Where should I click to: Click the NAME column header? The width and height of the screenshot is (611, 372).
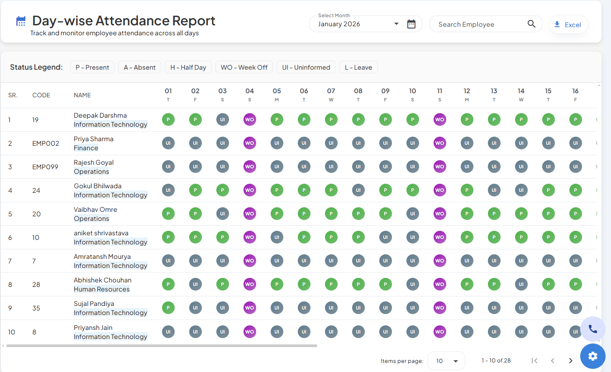pos(82,95)
